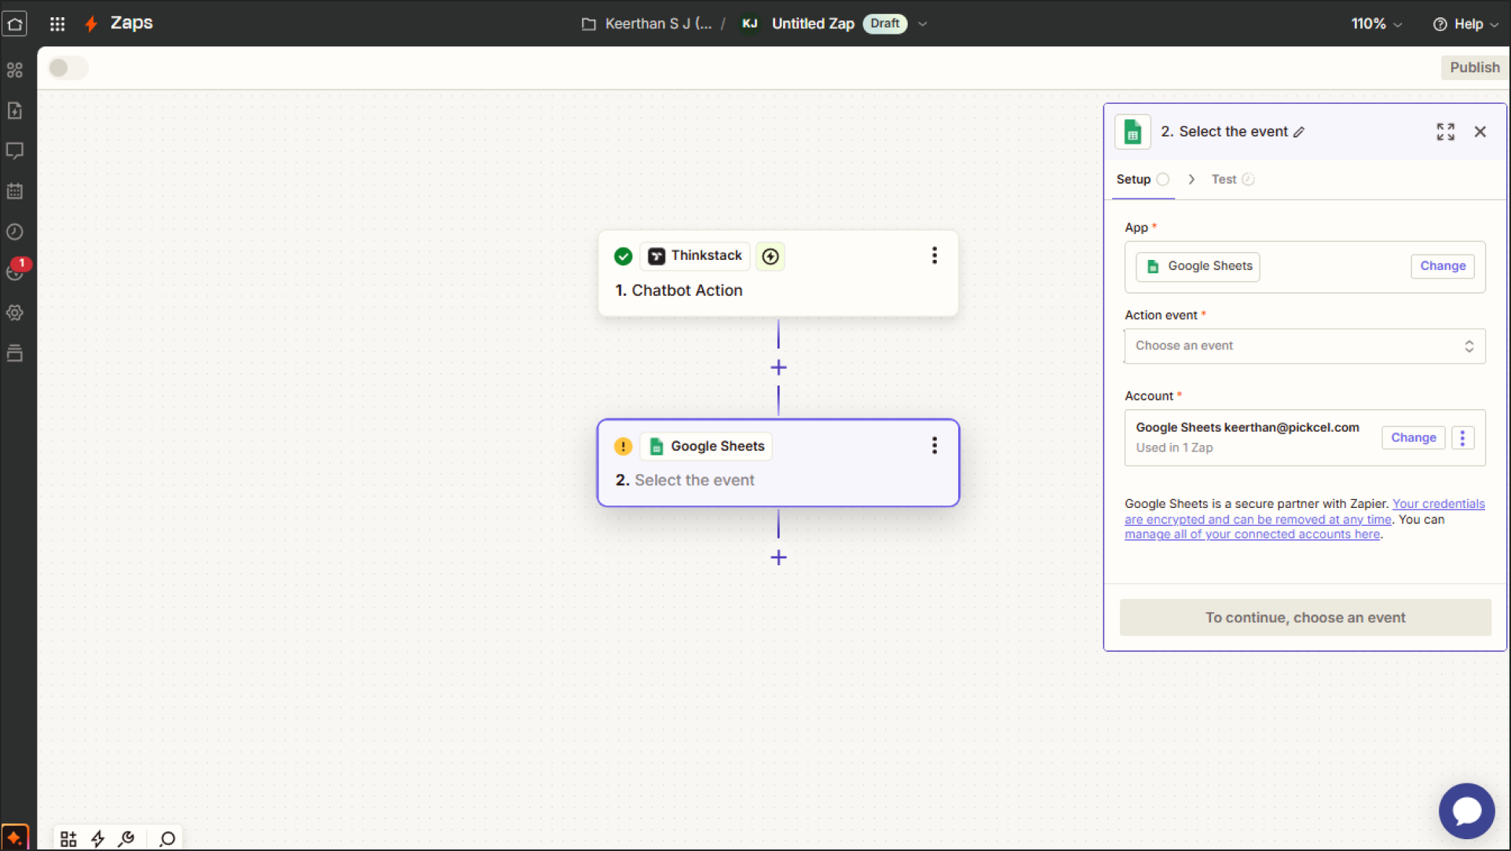The image size is (1511, 851).
Task: Rename step using the pencil icon
Action: coord(1300,132)
